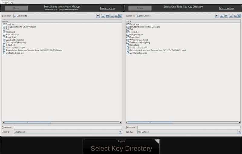
Task: Select WindowsPowerShell folder in key directory list
Action: pos(137,40)
